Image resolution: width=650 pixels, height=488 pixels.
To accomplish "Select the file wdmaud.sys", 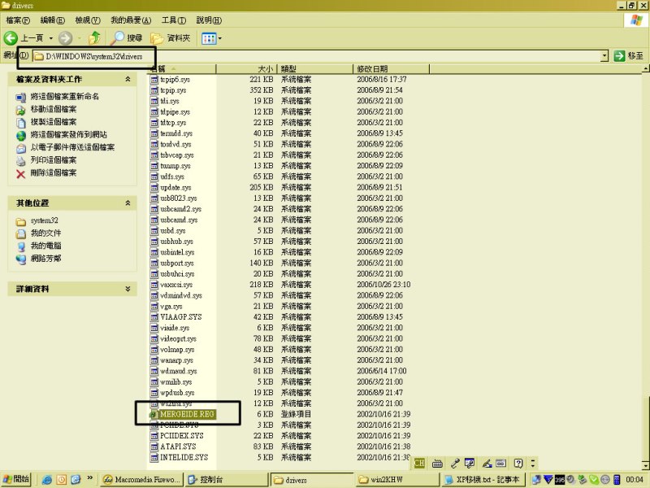I will 178,371.
